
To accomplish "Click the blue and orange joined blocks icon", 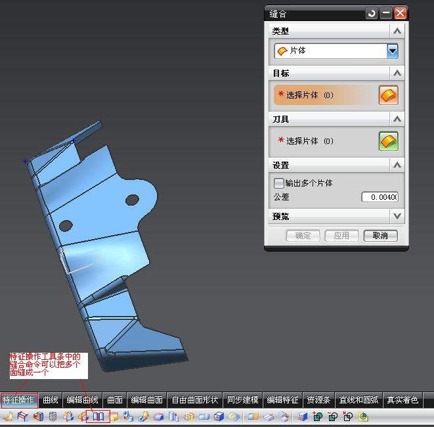I will [x=253, y=416].
